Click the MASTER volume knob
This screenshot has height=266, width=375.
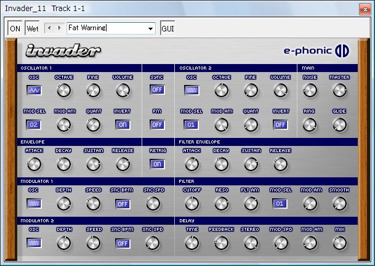click(339, 91)
